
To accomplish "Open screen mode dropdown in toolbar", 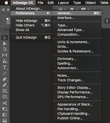I will 74,9.
